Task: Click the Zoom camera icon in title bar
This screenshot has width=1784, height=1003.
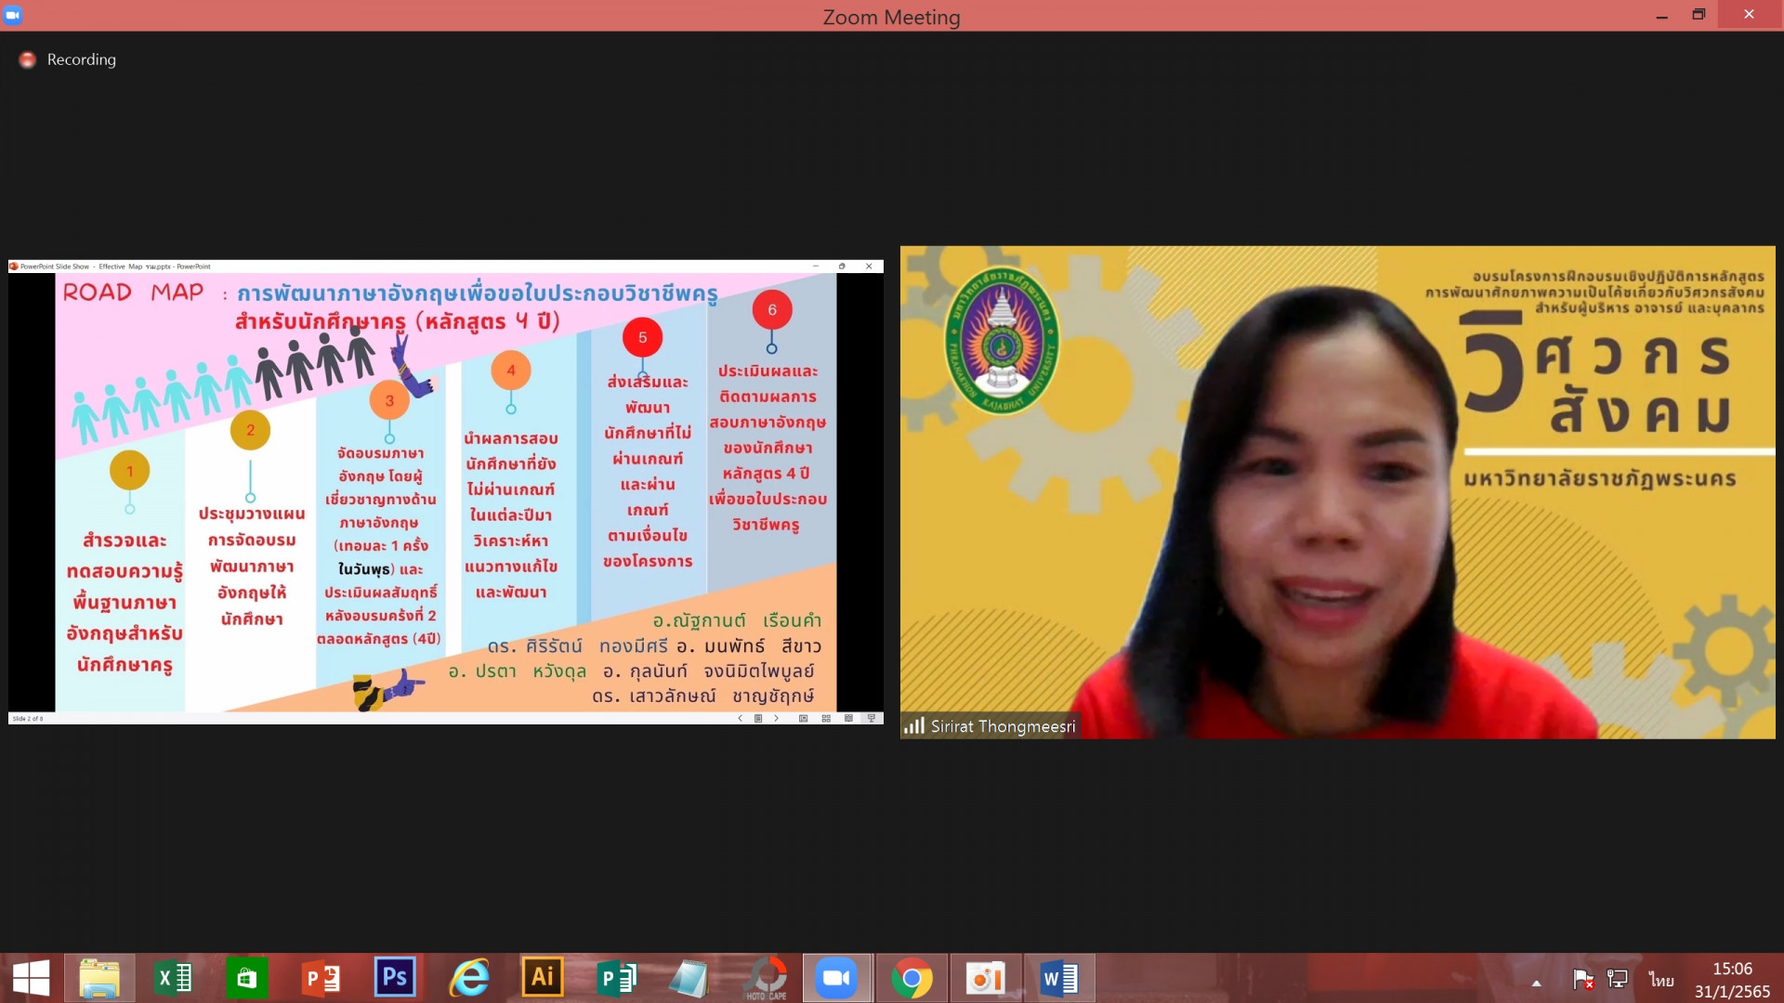Action: click(13, 15)
